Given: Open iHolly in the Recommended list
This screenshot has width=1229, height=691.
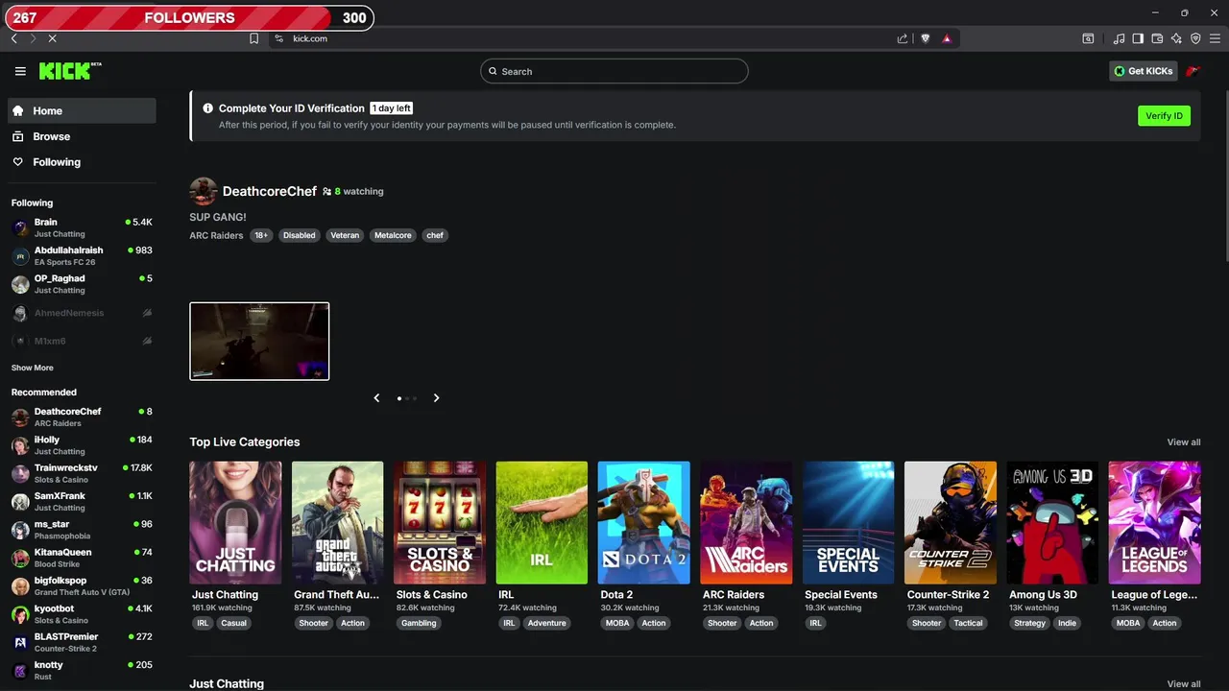Looking at the screenshot, I should [82, 445].
